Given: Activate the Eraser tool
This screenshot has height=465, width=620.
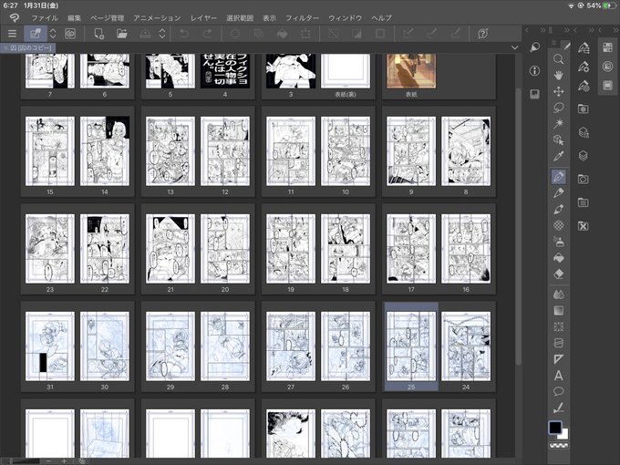Looking at the screenshot, I should (558, 274).
